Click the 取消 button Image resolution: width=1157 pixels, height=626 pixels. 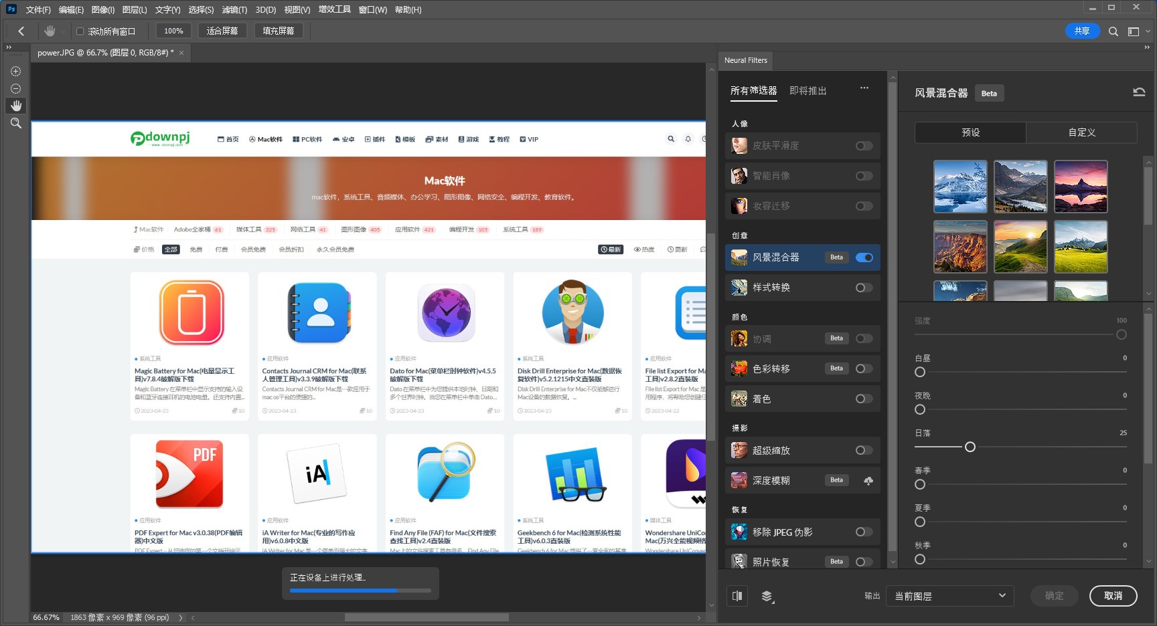[1113, 596]
